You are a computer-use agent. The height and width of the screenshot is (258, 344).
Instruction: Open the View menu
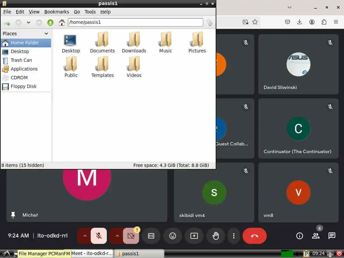tap(34, 12)
